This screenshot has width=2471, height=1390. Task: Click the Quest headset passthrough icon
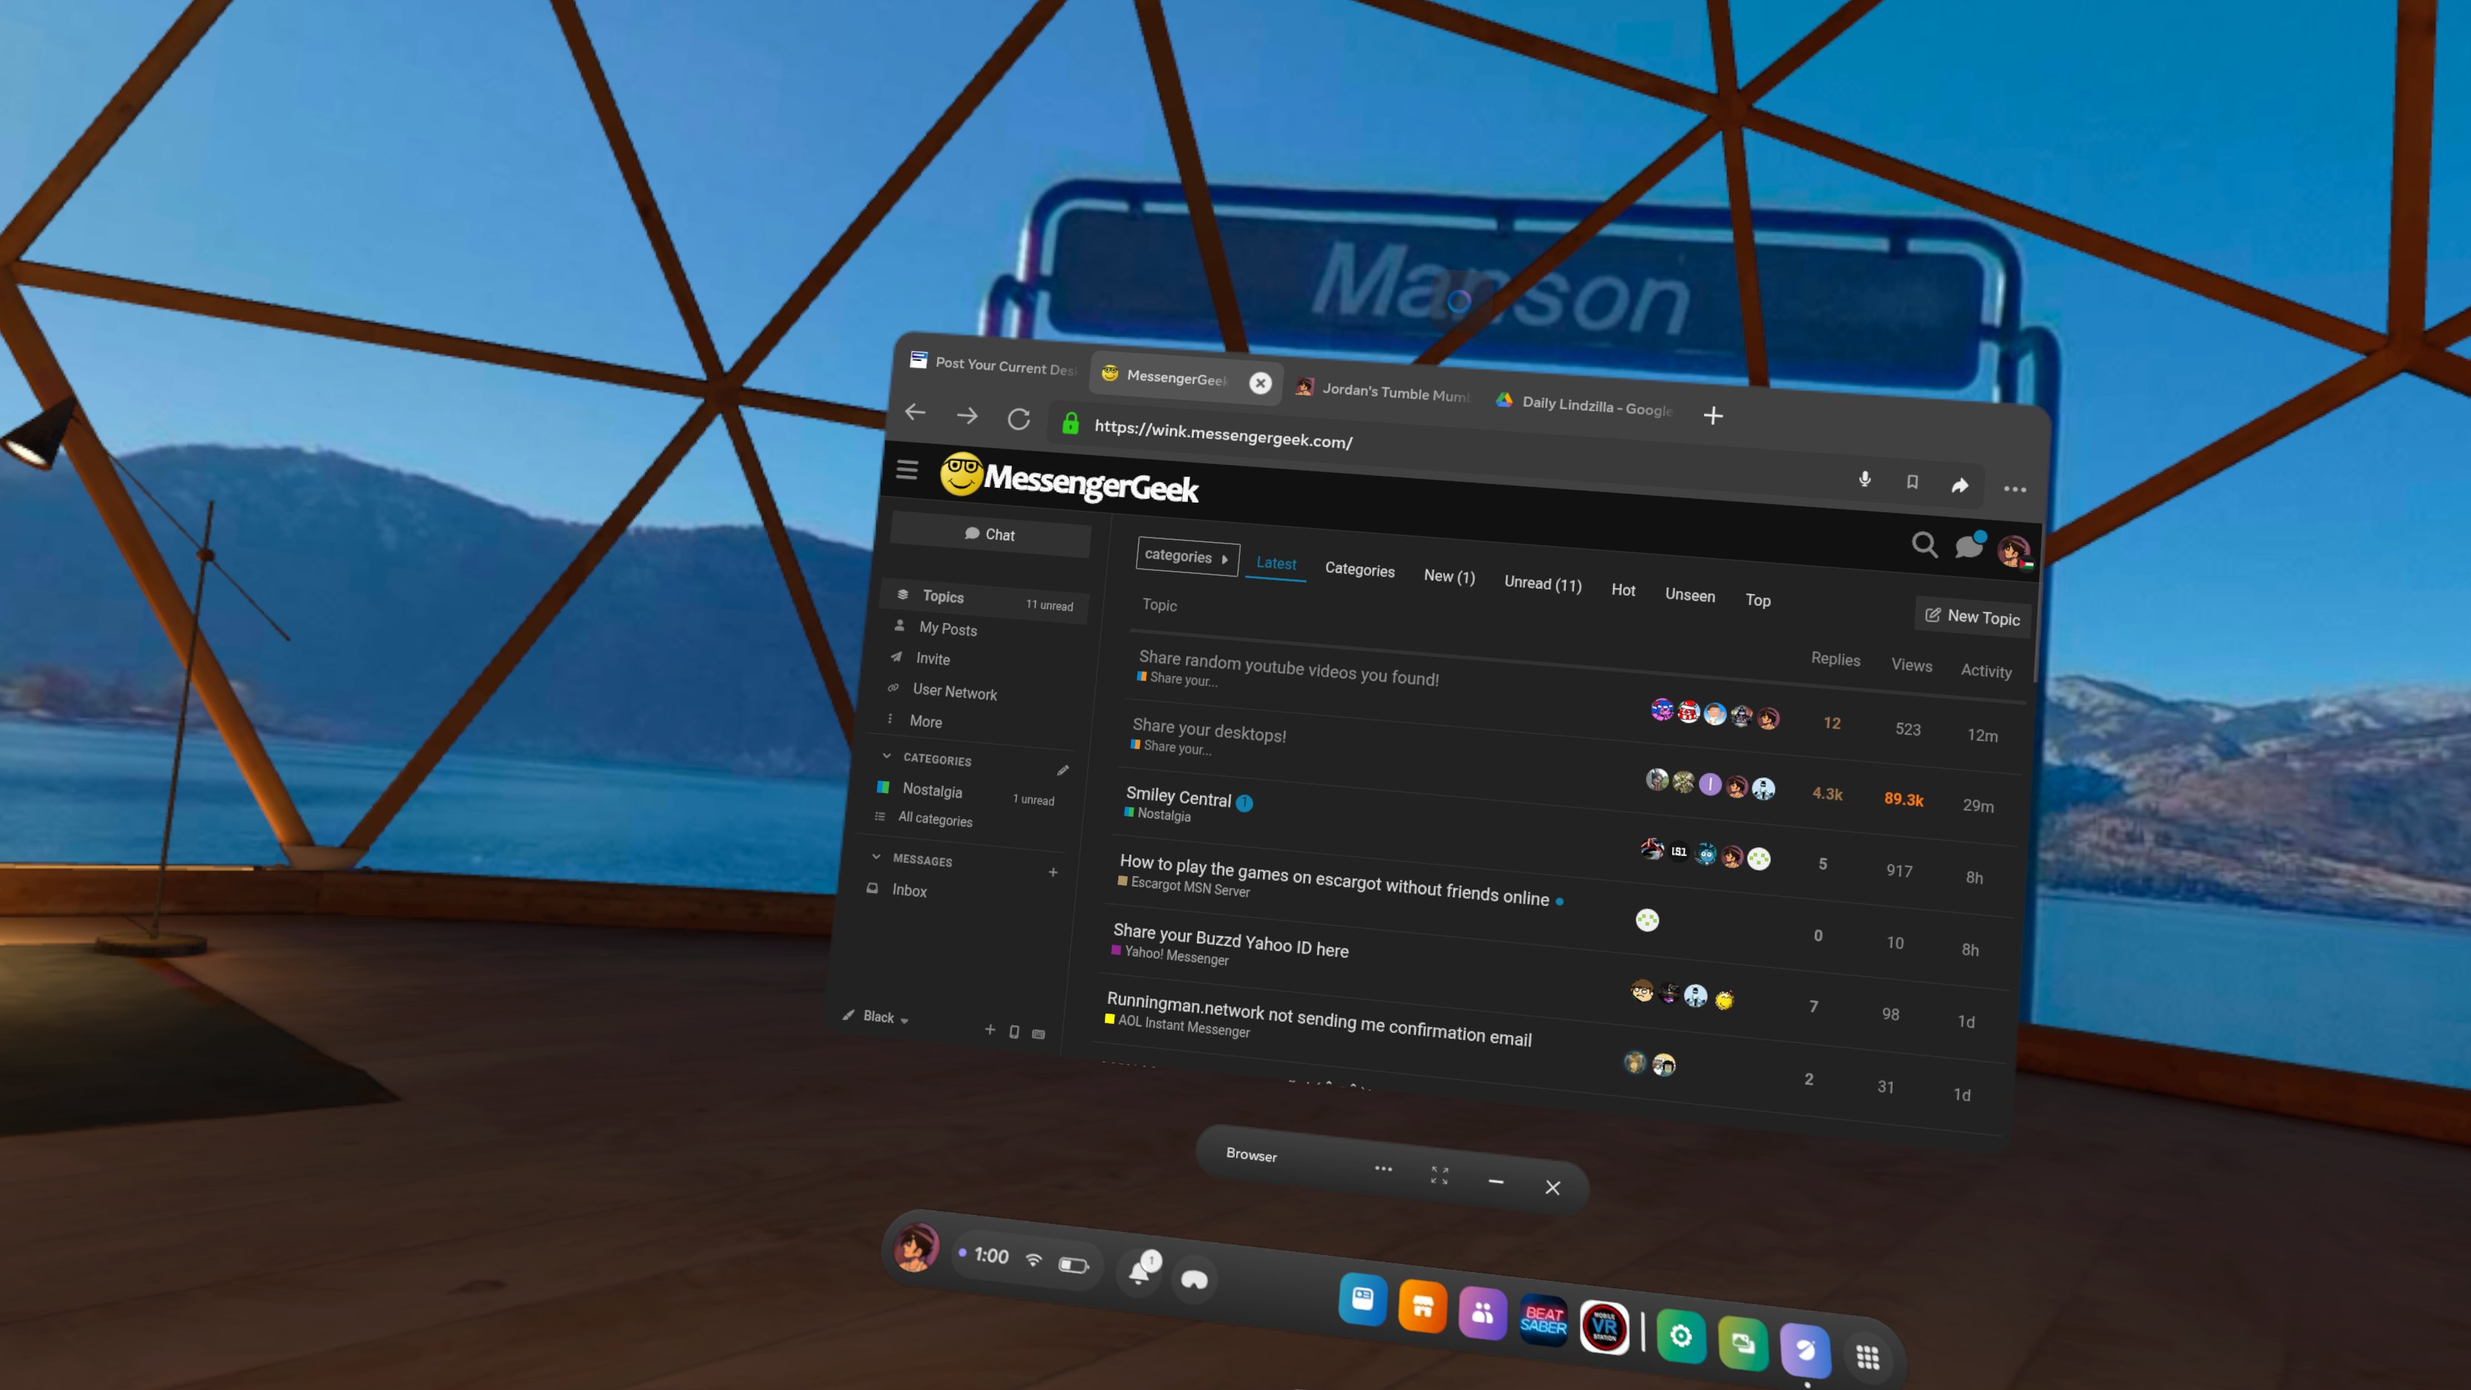click(x=1194, y=1279)
